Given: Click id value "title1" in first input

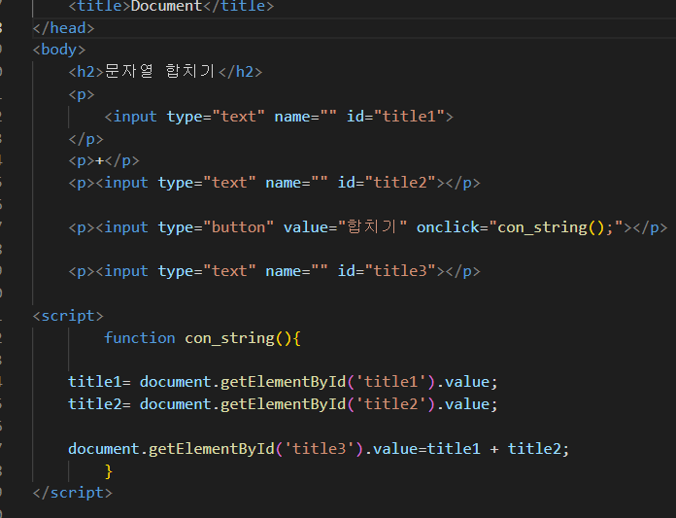Looking at the screenshot, I should (x=409, y=117).
